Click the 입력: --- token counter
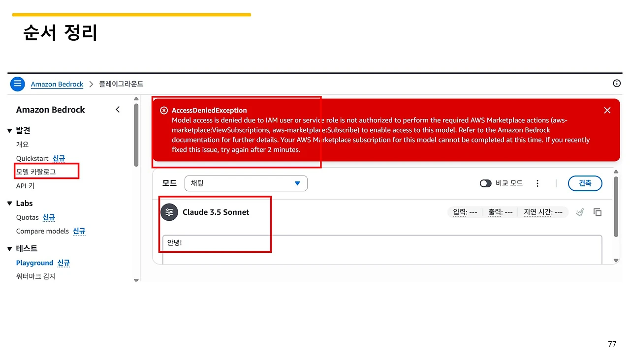630x354 pixels. (x=465, y=212)
